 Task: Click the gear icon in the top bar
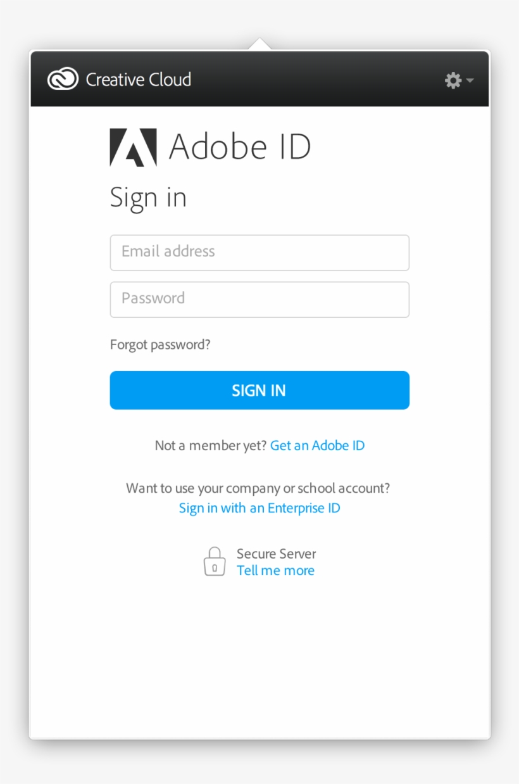tap(452, 80)
